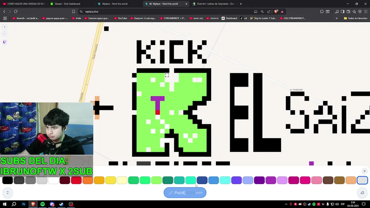370x208 pixels.
Task: Expand the color palette panel
Action: [x=8, y=193]
